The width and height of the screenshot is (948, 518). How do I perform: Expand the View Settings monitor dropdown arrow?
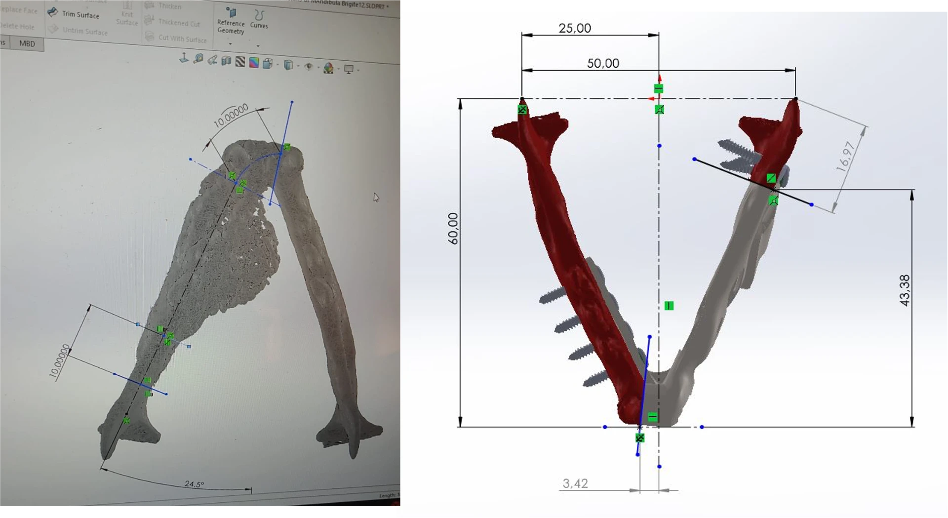(x=358, y=71)
